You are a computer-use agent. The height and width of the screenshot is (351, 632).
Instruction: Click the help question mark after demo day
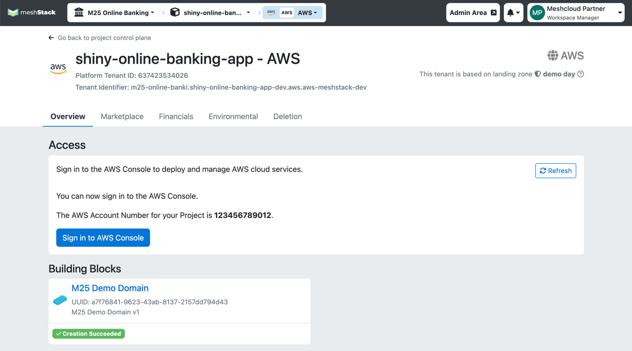click(581, 74)
